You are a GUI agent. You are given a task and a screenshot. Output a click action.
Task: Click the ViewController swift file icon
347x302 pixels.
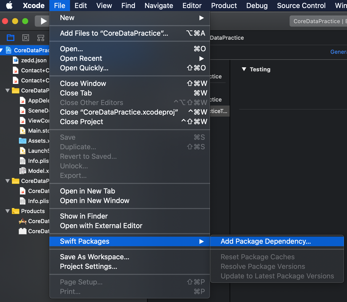(23, 121)
